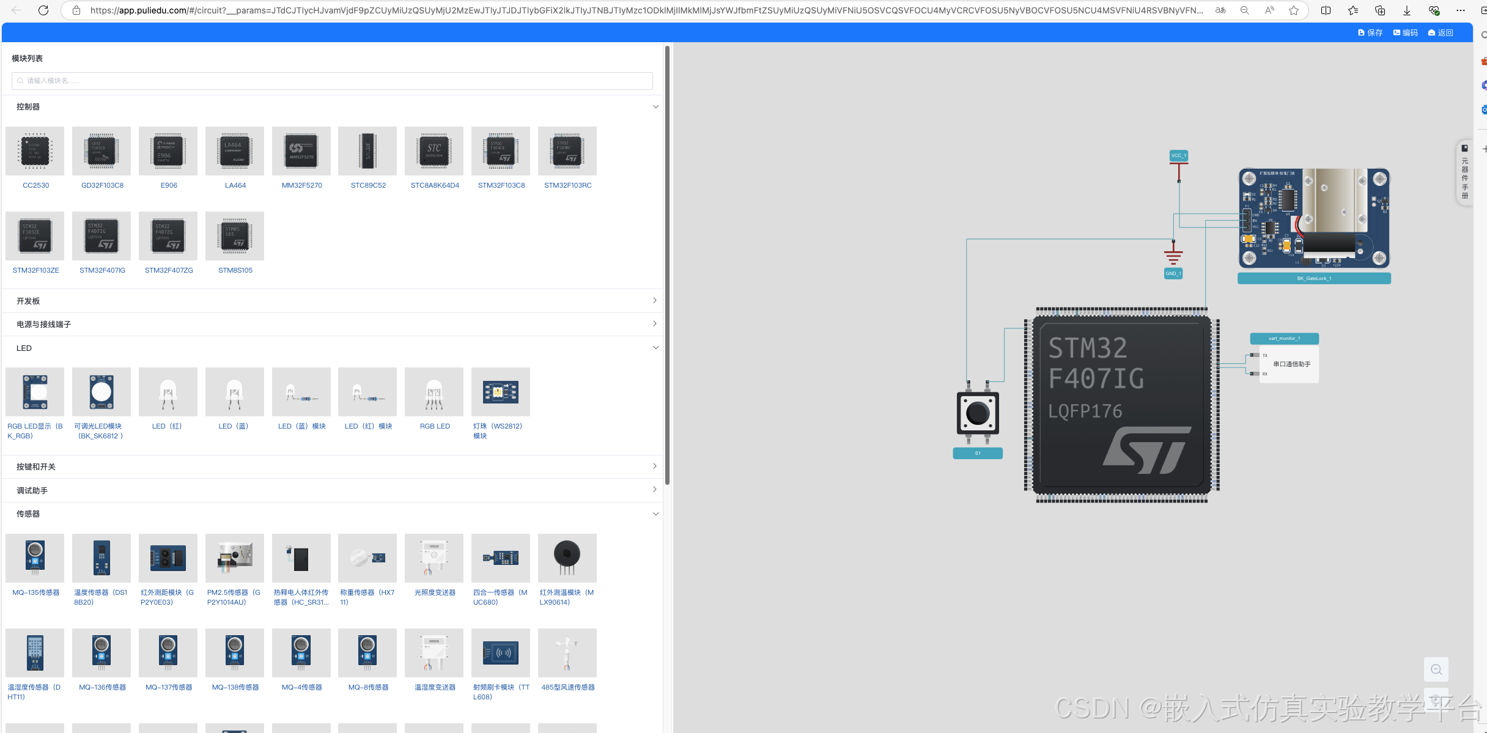Pick the 温度传感器 (DS18B20) module

pyautogui.click(x=101, y=558)
